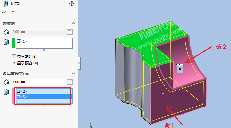231x128 pixels.
Task: Click the 8.00mm multi-thickness input field
Action: click(39, 82)
